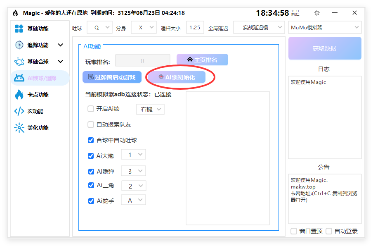This screenshot has width=373, height=246.
Task: Click the theme sun icon
Action: click(316, 13)
